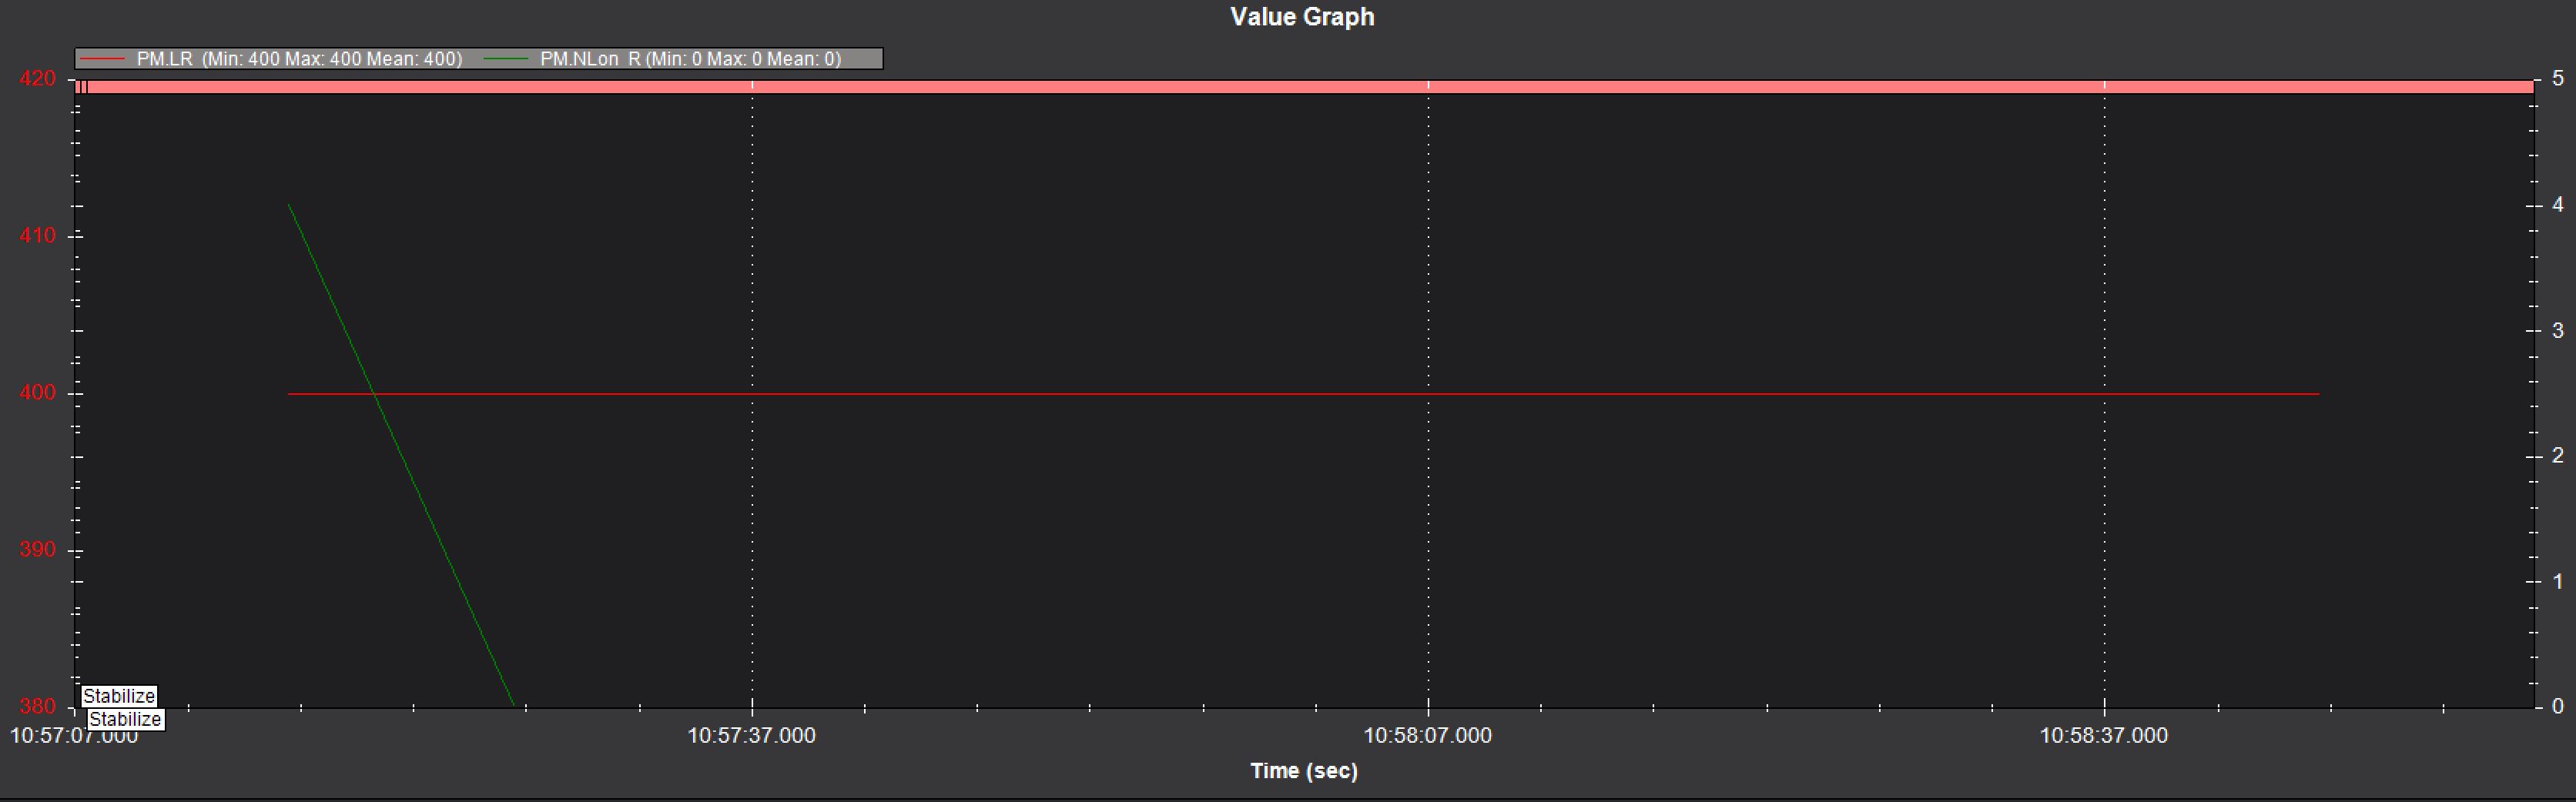The height and width of the screenshot is (802, 2576).
Task: Select the PM.NLon R legend entry text
Action: [690, 59]
